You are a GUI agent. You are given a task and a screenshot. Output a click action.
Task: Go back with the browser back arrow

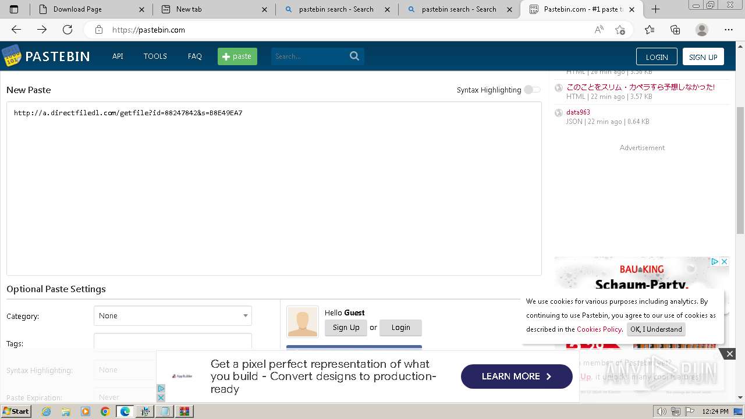(x=16, y=30)
